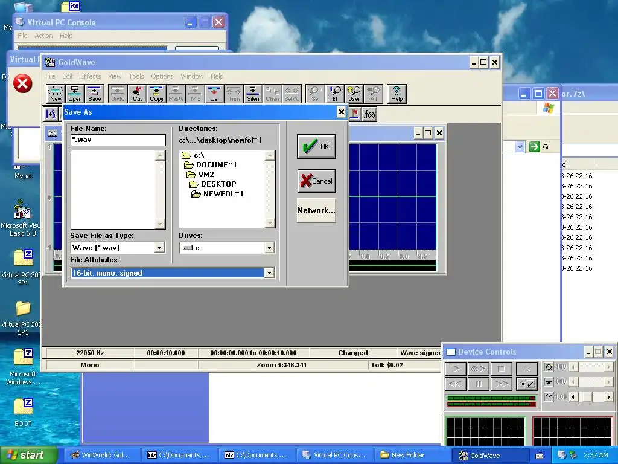Image resolution: width=618 pixels, height=464 pixels.
Task: Click the SelVw toolbar icon
Action: tap(291, 94)
